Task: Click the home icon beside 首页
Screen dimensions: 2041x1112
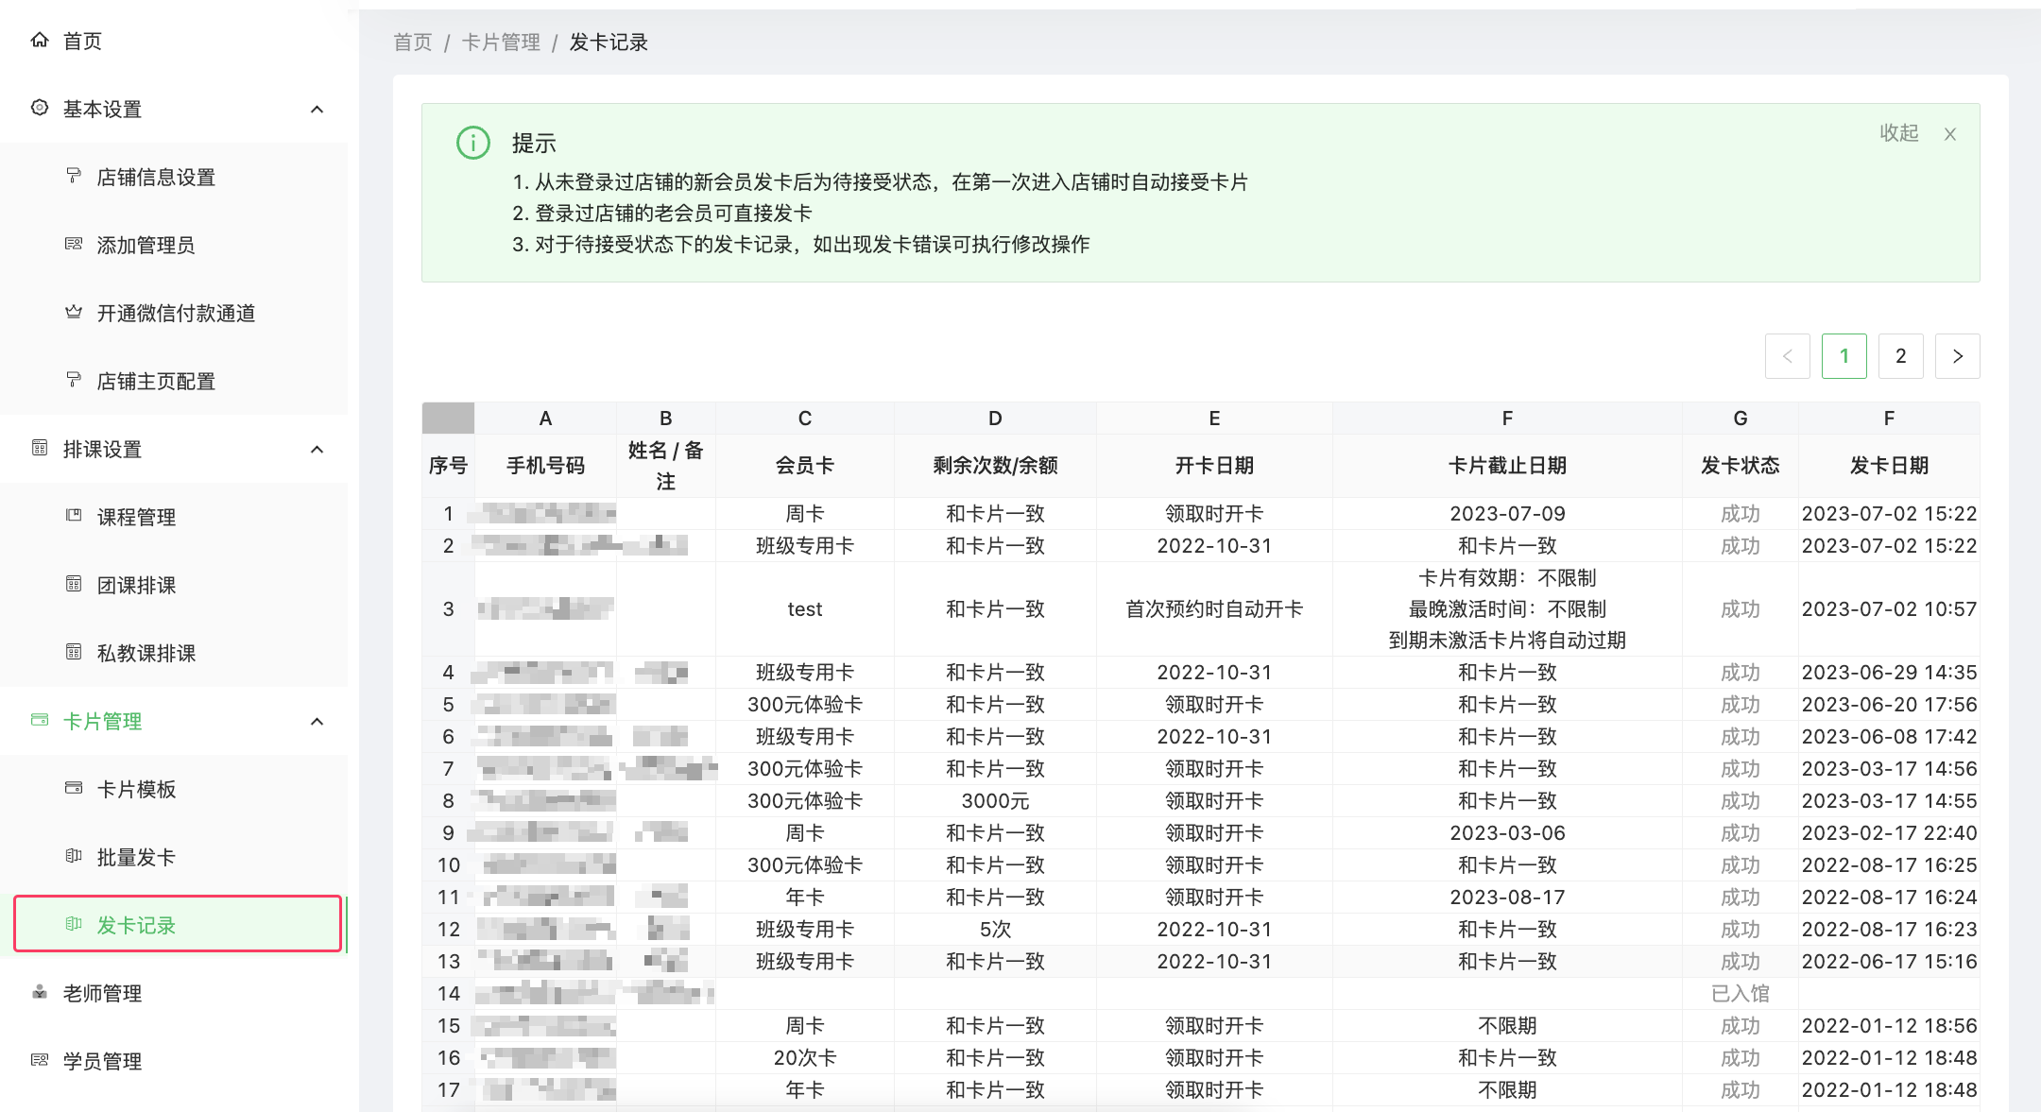Action: pos(40,40)
